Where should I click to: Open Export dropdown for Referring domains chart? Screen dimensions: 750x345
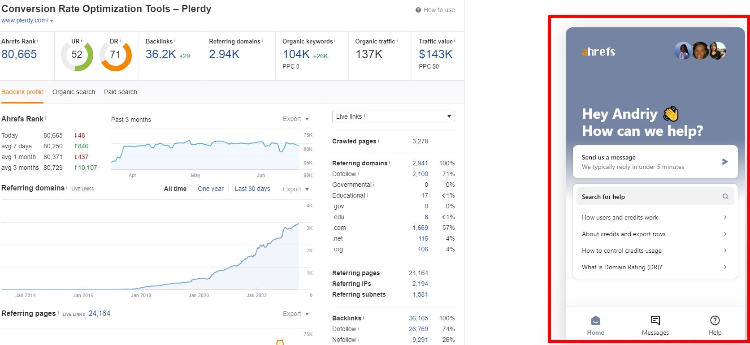(x=296, y=189)
